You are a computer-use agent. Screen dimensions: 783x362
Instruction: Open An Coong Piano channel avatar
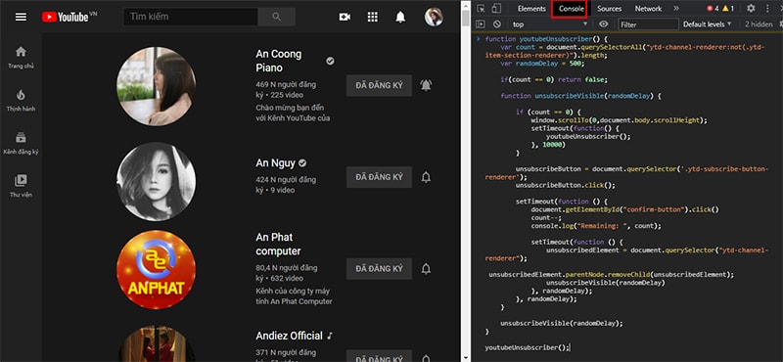(x=157, y=86)
